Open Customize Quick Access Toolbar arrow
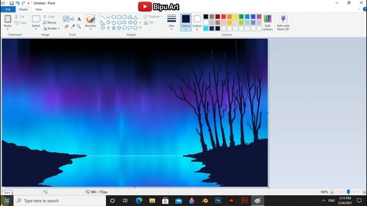This screenshot has height=206, width=367. 28,3
